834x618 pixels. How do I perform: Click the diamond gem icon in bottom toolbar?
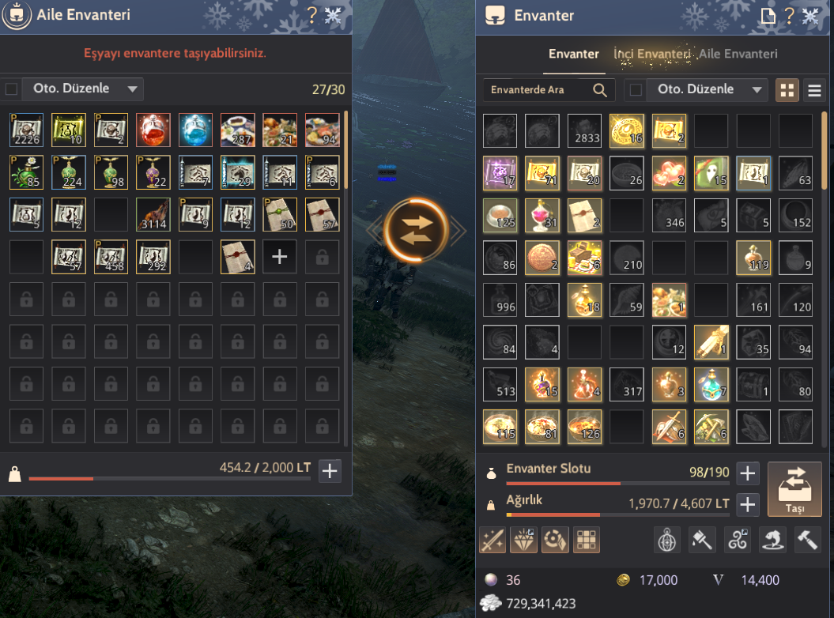click(x=523, y=541)
